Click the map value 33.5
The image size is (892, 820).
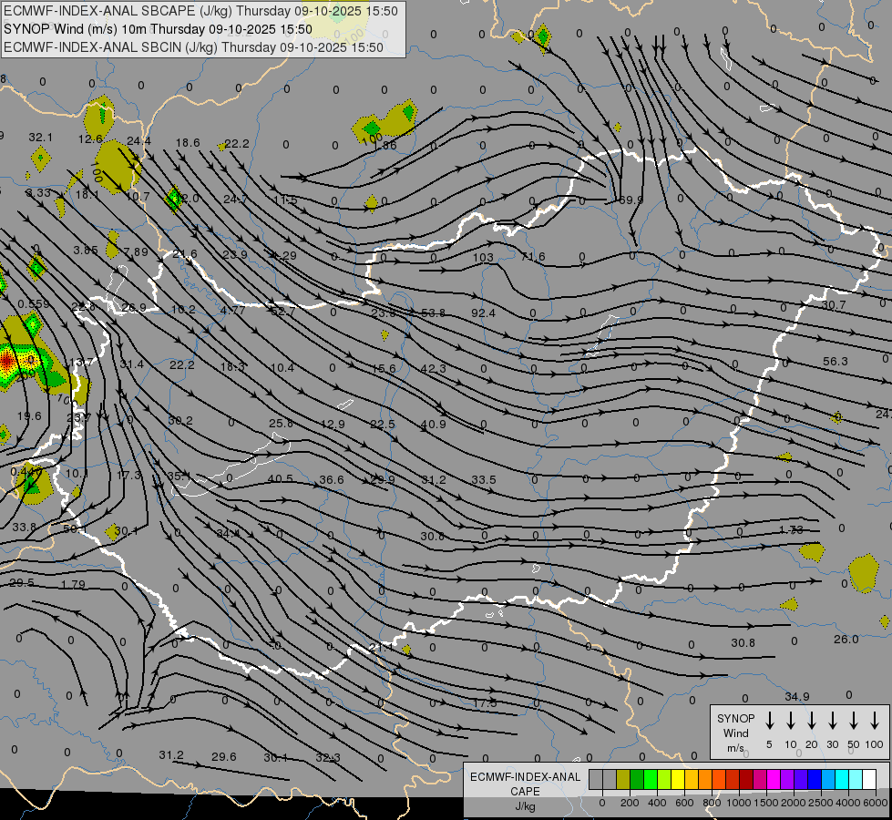point(484,480)
